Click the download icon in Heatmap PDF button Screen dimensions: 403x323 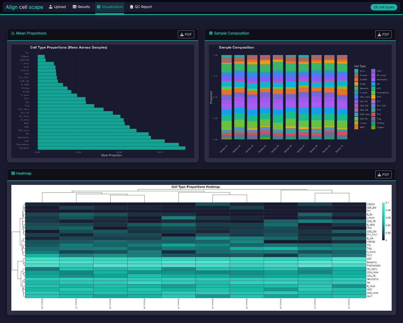pos(379,174)
